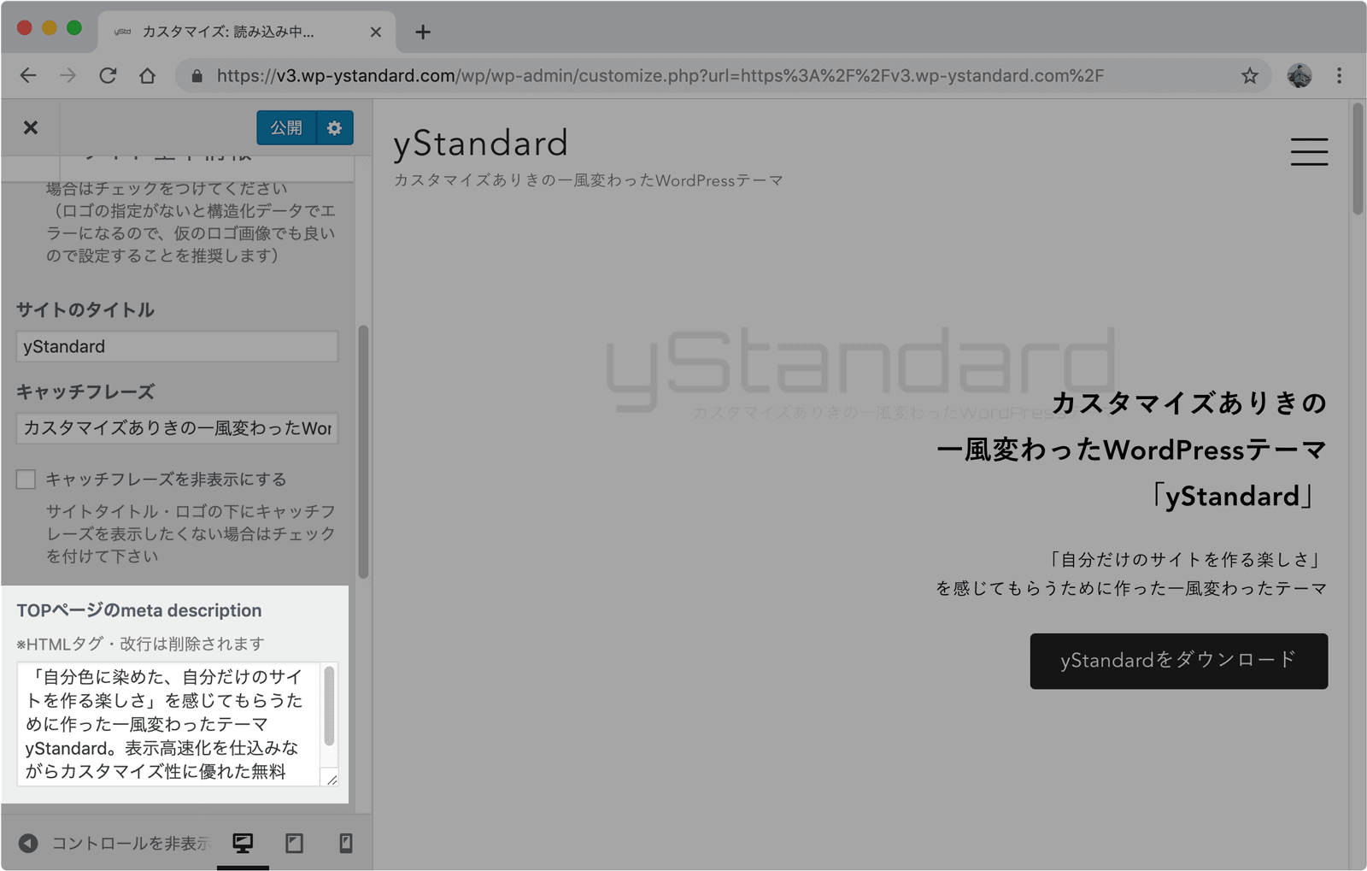The width and height of the screenshot is (1367, 871).
Task: Click the 一風変わったWordPressテーマ heading
Action: point(1131,450)
